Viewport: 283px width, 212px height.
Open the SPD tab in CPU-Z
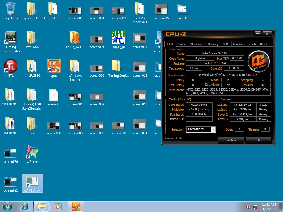(226, 44)
